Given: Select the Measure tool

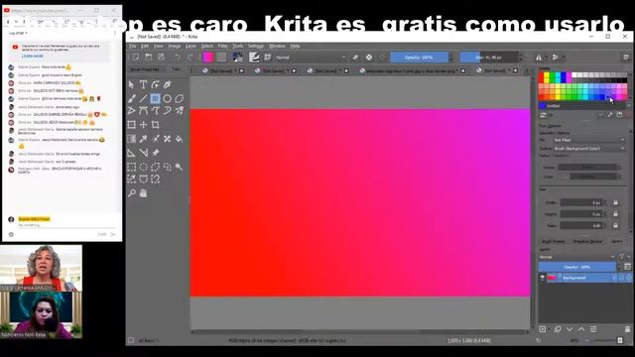Looking at the screenshot, I should click(143, 153).
